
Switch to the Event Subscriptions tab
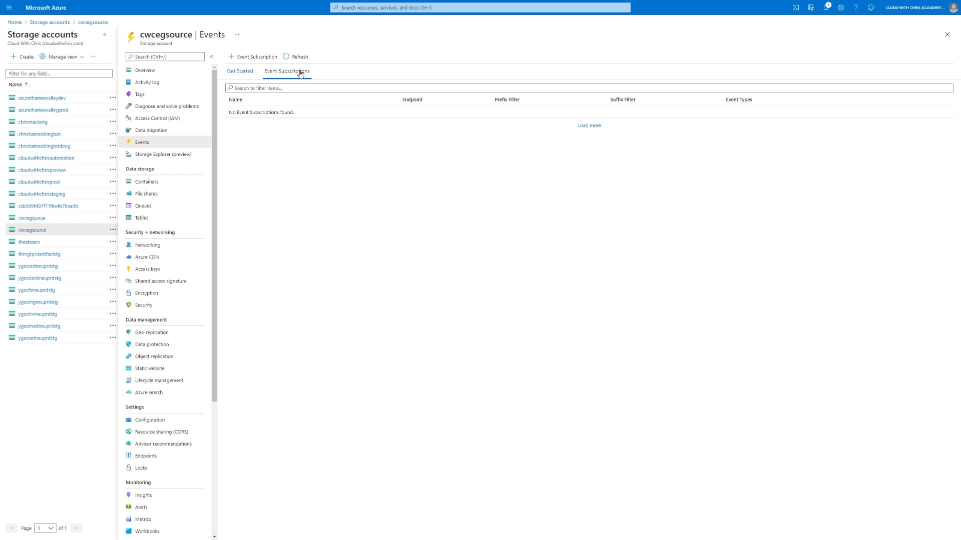tap(287, 70)
